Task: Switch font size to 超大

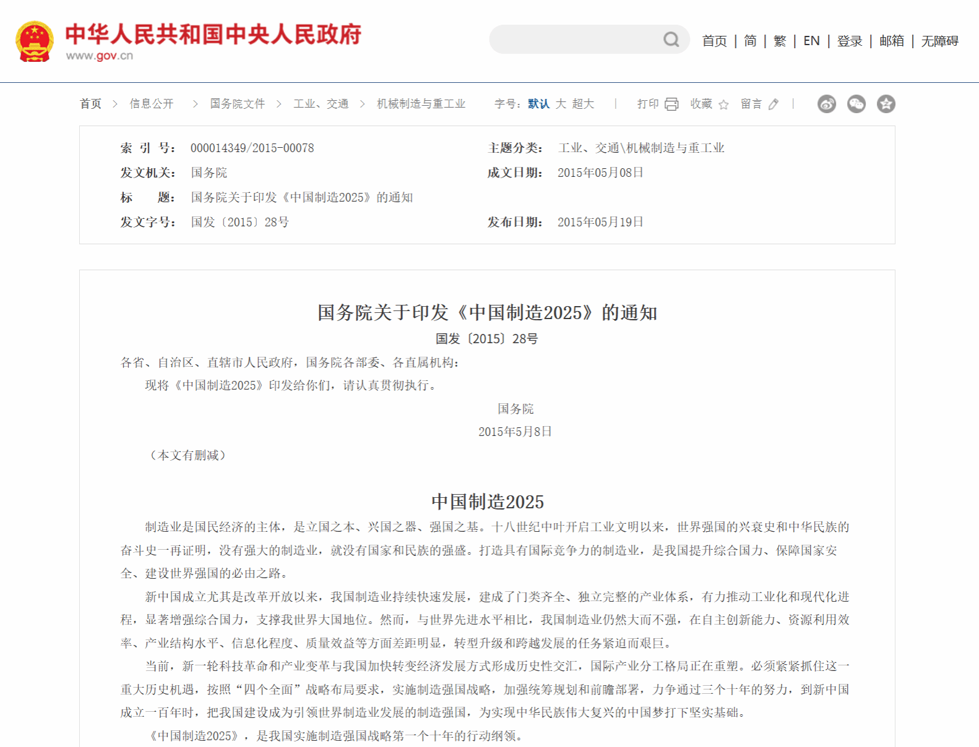Action: click(x=583, y=104)
